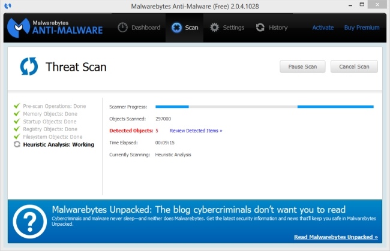Select Filesystem Objects: Done text
Image resolution: width=390 pixels, height=251 pixels.
[x=53, y=137]
